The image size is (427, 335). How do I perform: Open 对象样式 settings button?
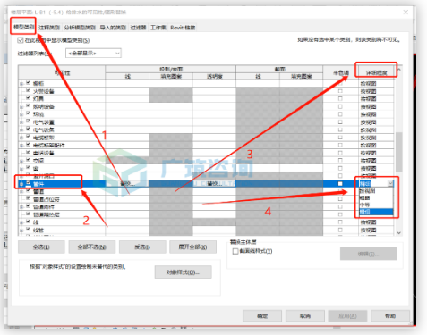(183, 272)
